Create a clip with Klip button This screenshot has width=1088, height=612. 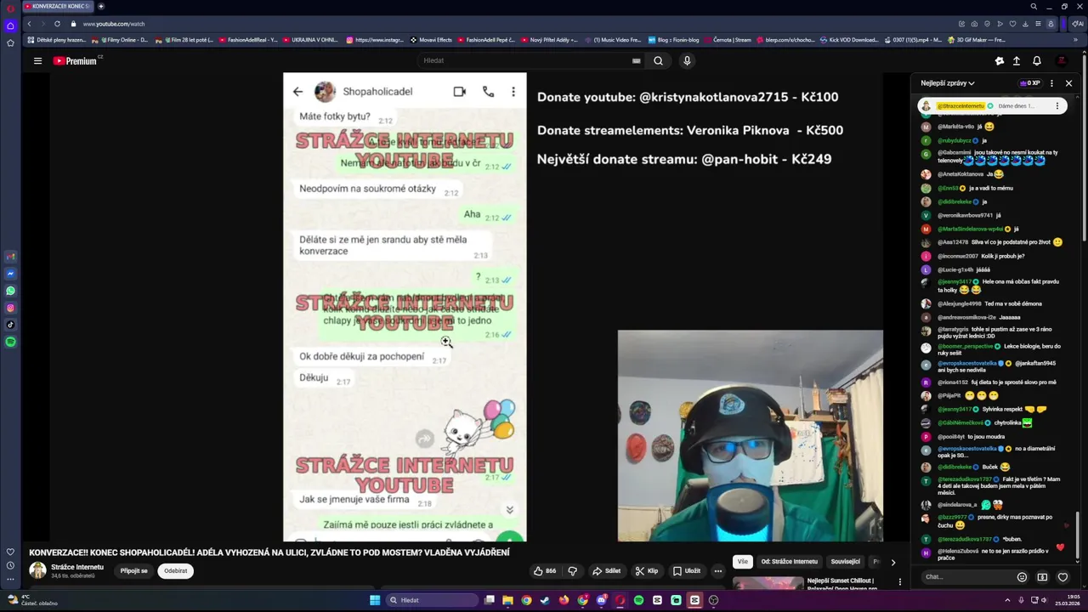click(647, 571)
